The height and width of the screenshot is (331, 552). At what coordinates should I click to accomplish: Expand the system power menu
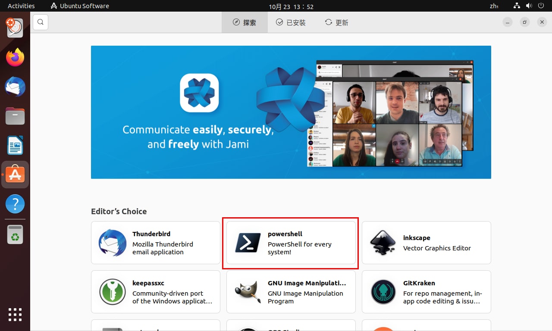[x=541, y=6]
